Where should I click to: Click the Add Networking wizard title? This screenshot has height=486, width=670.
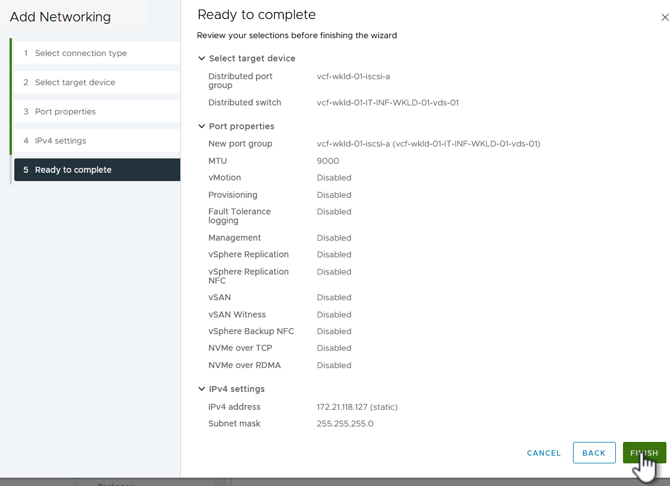pos(60,17)
